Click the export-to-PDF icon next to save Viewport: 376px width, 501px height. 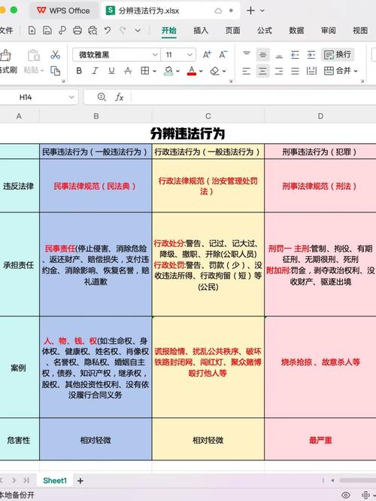tap(62, 30)
